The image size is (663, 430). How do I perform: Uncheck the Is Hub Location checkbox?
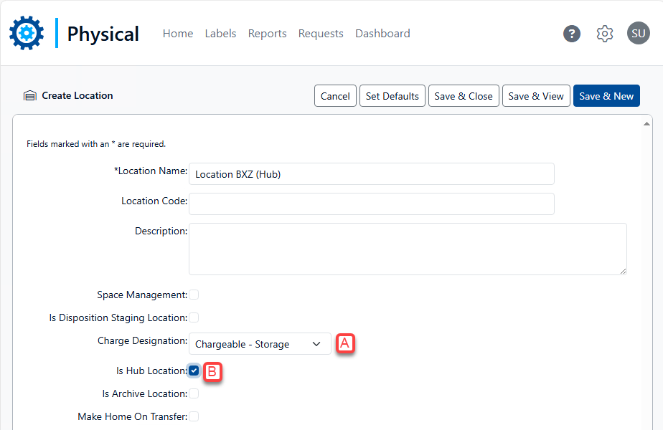194,371
